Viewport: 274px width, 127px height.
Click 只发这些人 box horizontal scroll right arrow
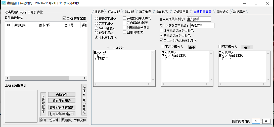(264, 84)
